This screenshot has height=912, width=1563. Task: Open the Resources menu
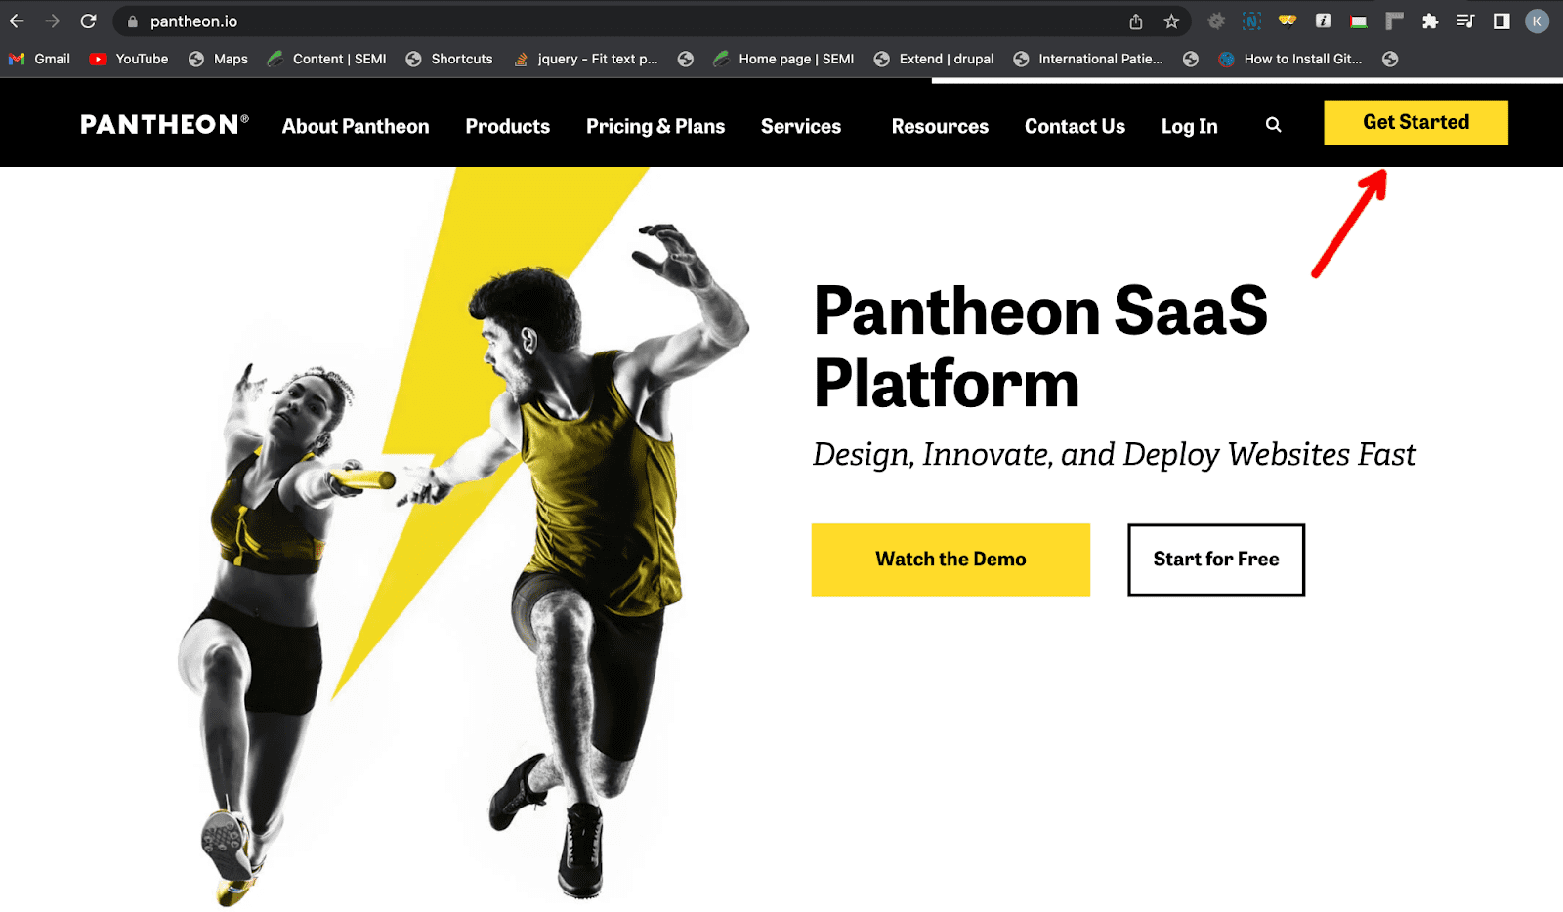click(940, 126)
